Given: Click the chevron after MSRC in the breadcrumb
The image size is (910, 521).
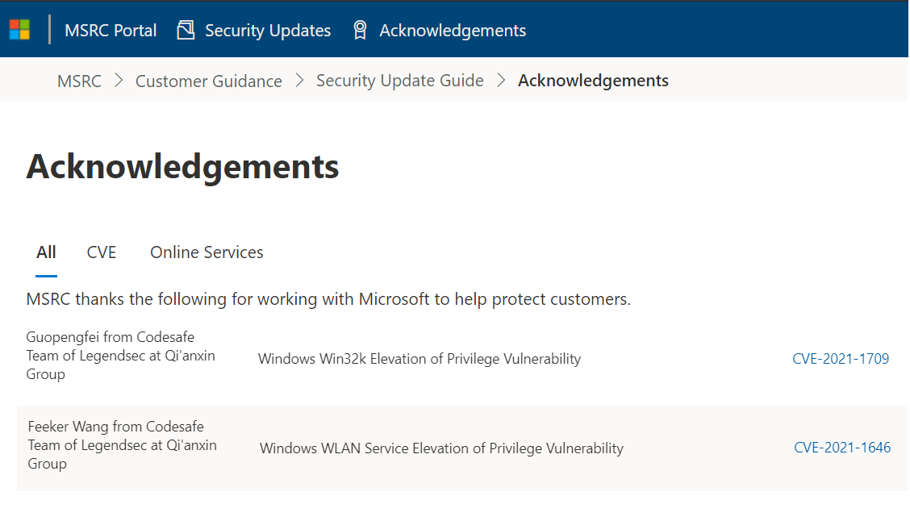Looking at the screenshot, I should coord(119,81).
